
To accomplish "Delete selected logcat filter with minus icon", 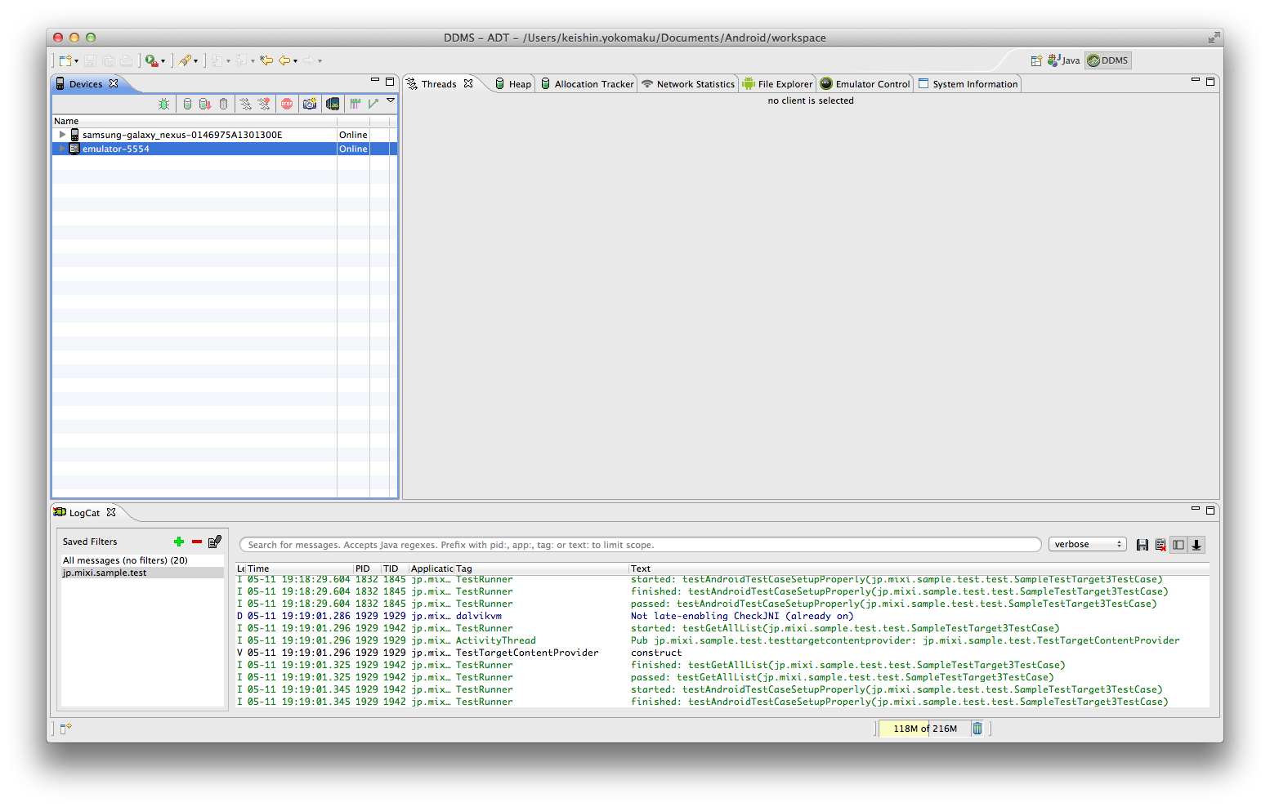I will tap(197, 542).
